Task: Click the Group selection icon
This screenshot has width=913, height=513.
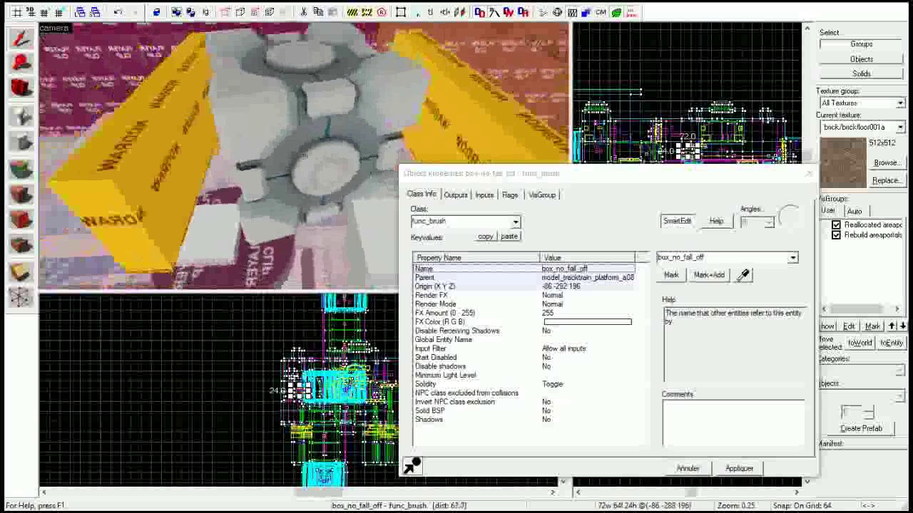Action: click(x=176, y=12)
